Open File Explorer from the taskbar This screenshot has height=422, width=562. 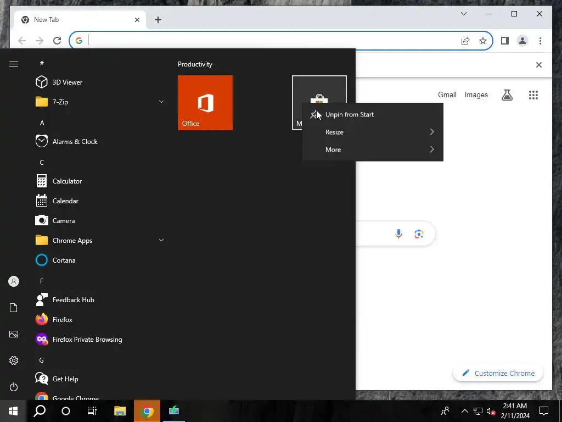point(120,411)
